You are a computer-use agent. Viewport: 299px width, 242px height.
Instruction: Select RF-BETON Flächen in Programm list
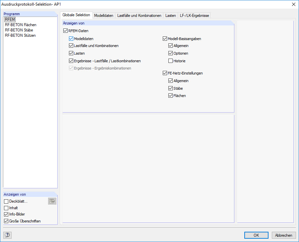(21, 25)
